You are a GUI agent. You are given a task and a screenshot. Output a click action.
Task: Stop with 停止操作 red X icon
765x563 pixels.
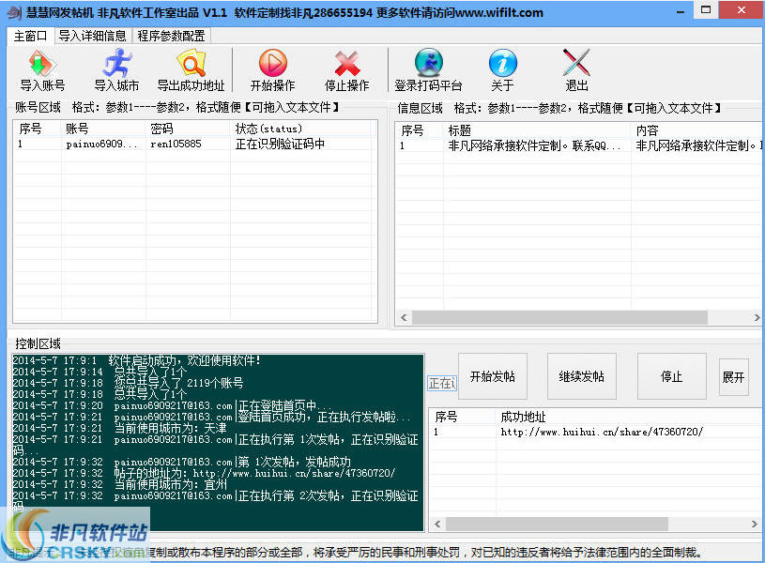click(347, 64)
